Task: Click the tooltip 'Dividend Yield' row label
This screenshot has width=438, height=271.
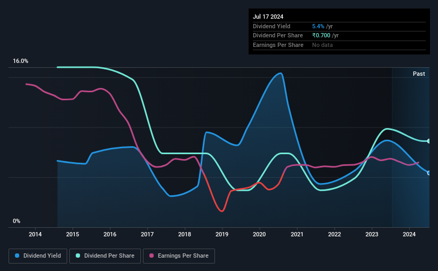Action: point(272,26)
